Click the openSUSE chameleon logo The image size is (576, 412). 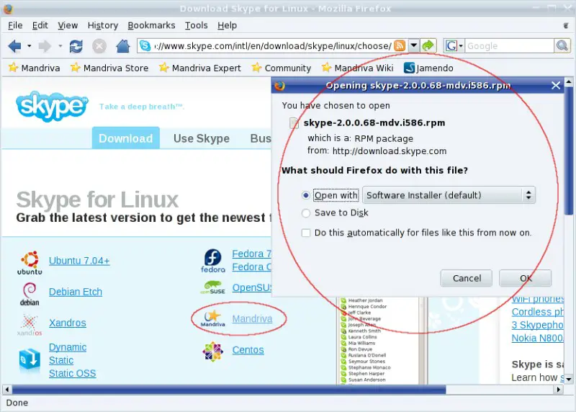[x=212, y=287]
